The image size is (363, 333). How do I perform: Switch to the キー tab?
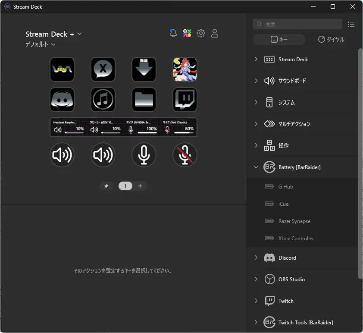(279, 40)
